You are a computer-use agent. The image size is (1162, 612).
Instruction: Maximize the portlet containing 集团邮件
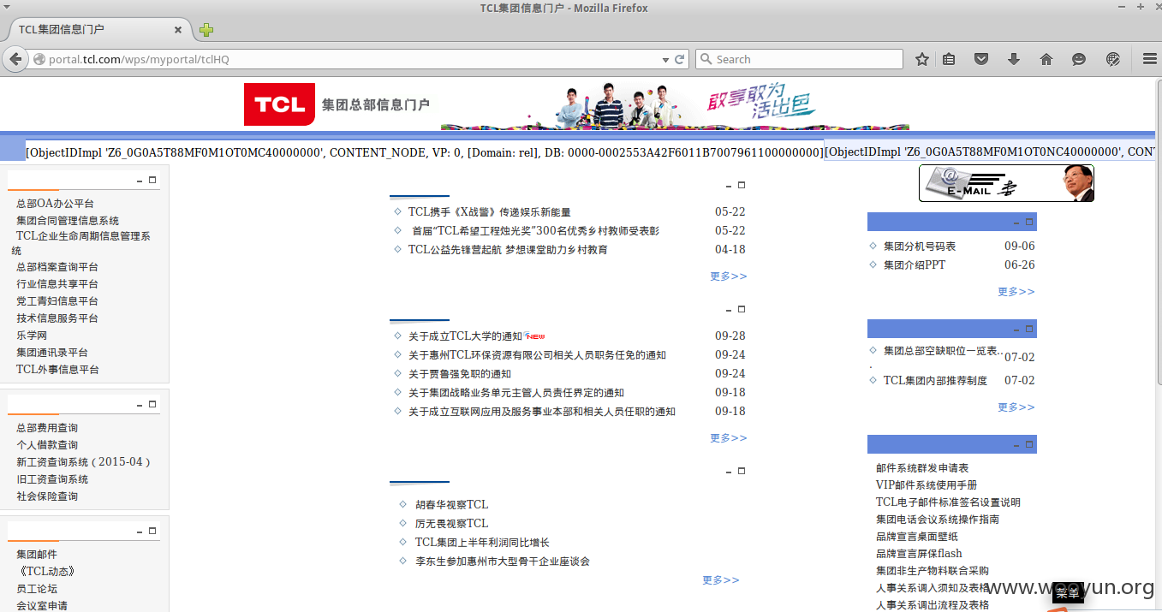coord(152,531)
